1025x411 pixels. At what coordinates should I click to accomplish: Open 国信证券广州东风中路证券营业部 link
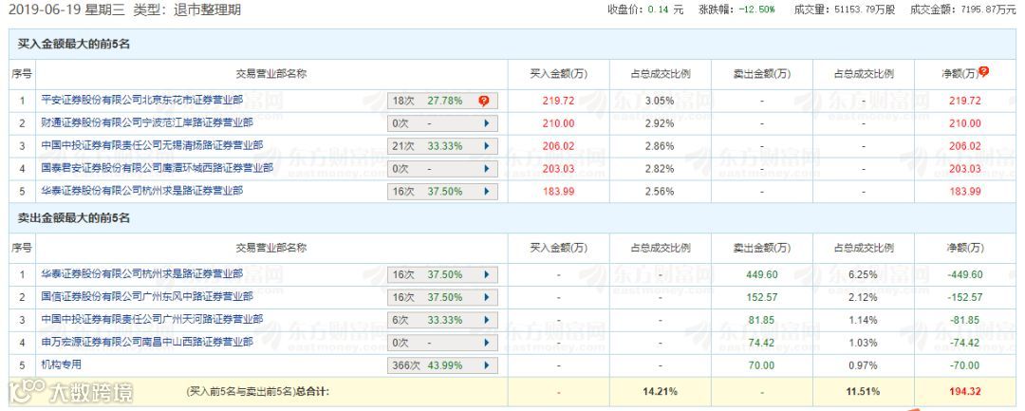coord(147,297)
